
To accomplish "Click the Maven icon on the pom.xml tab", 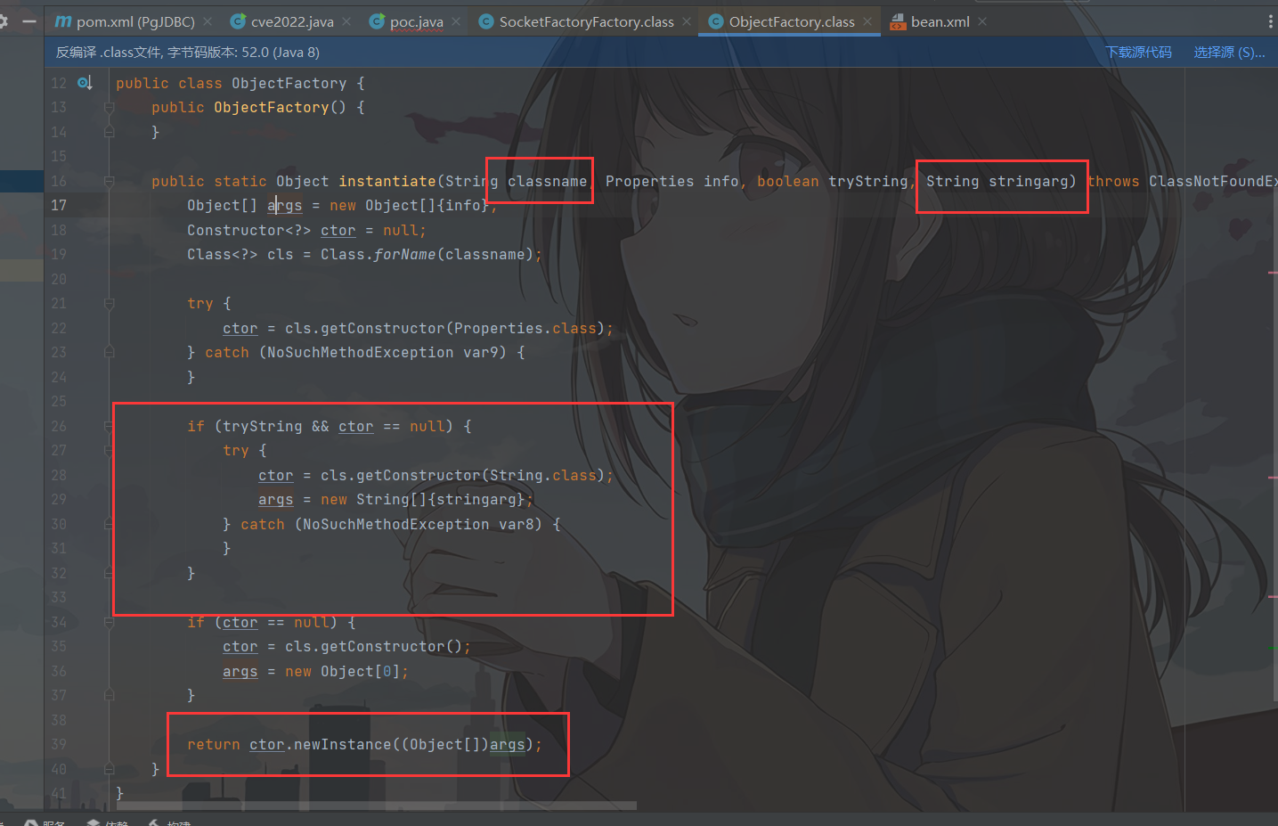I will click(62, 20).
